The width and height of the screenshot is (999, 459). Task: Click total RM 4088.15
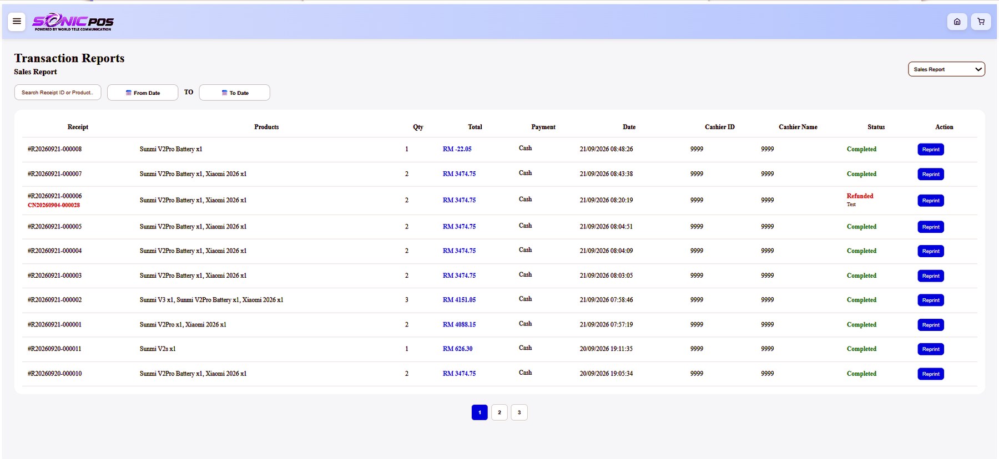459,325
